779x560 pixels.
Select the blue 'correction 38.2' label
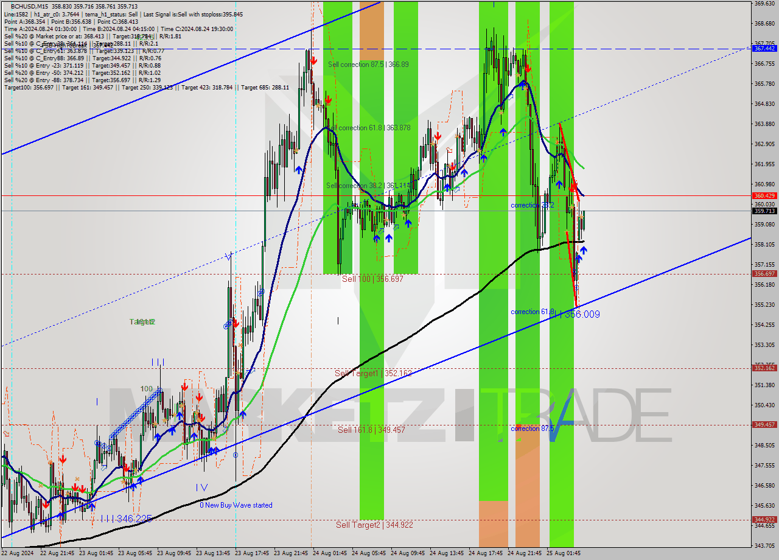(533, 206)
